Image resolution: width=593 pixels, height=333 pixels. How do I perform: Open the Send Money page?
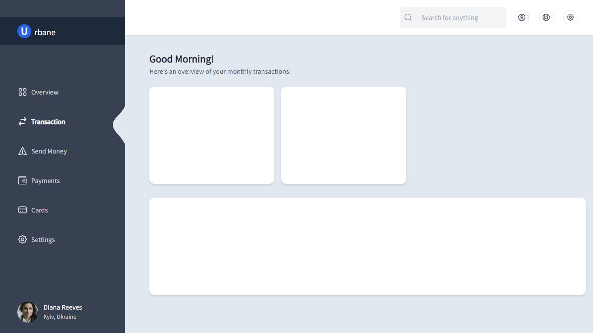pos(49,151)
